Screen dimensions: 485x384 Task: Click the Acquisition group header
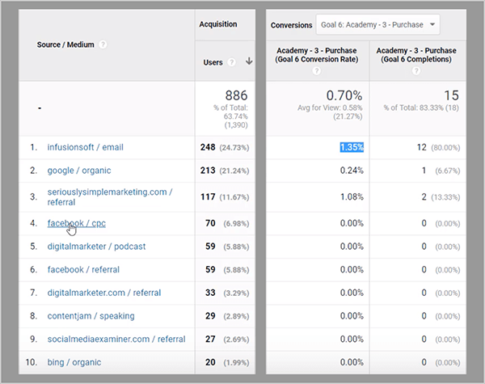coord(218,24)
